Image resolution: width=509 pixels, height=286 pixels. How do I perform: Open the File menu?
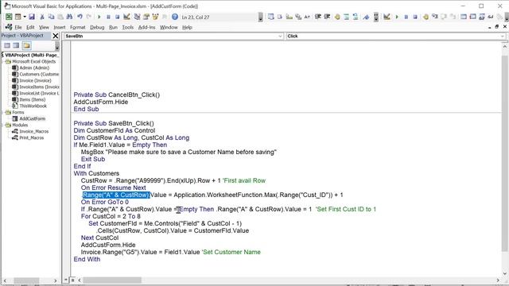coord(18,27)
